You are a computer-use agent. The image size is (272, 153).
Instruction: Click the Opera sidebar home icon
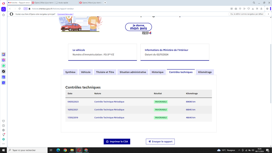(x=3, y=9)
